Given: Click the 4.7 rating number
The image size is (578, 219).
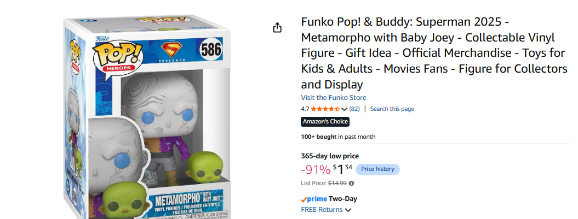Looking at the screenshot, I should tap(305, 109).
